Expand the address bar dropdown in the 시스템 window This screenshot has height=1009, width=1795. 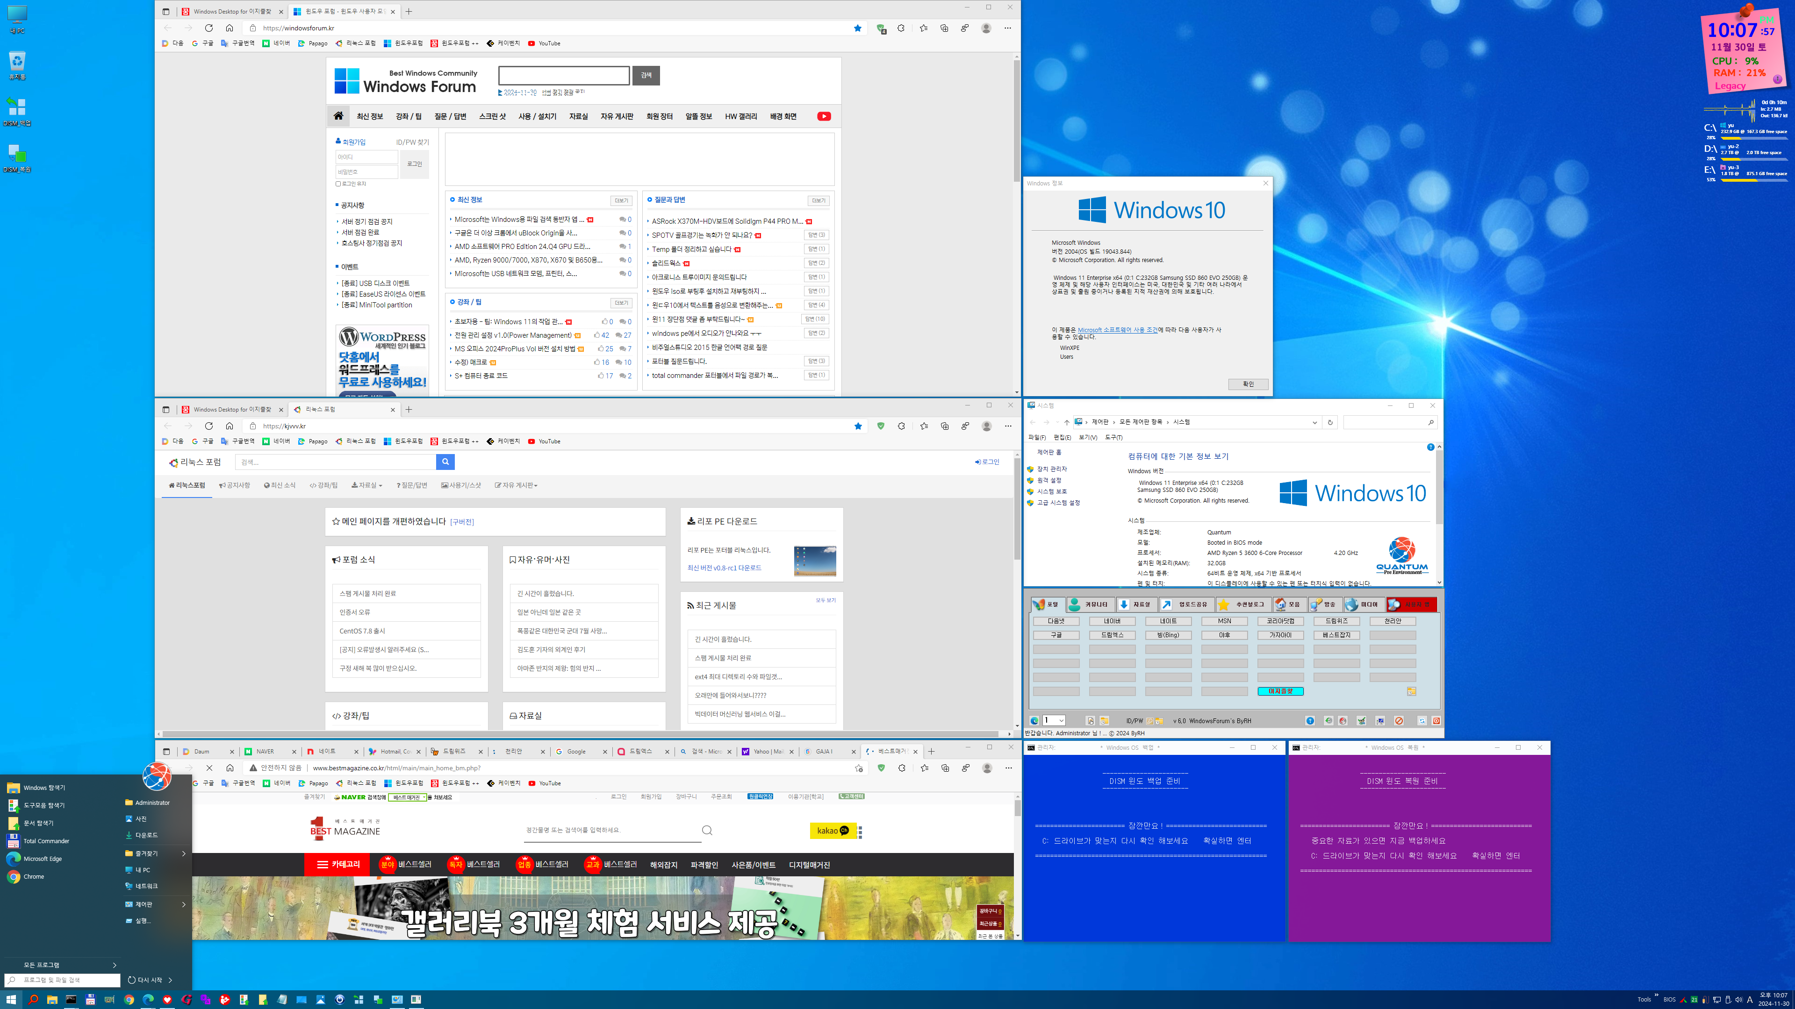click(1315, 423)
